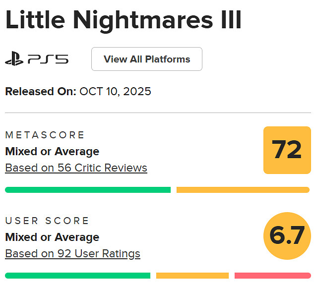Viewport: 317px width, 287px height.
Task: Click yellow mixed segment of user bar
Action: 192,276
